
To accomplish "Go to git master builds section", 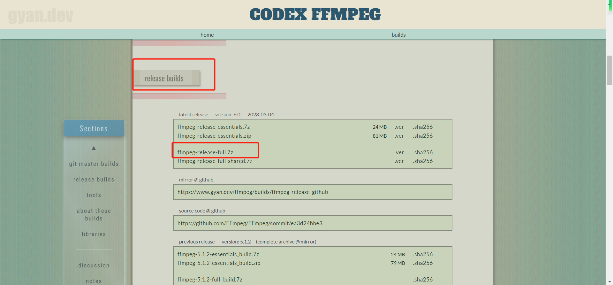I will click(x=94, y=164).
